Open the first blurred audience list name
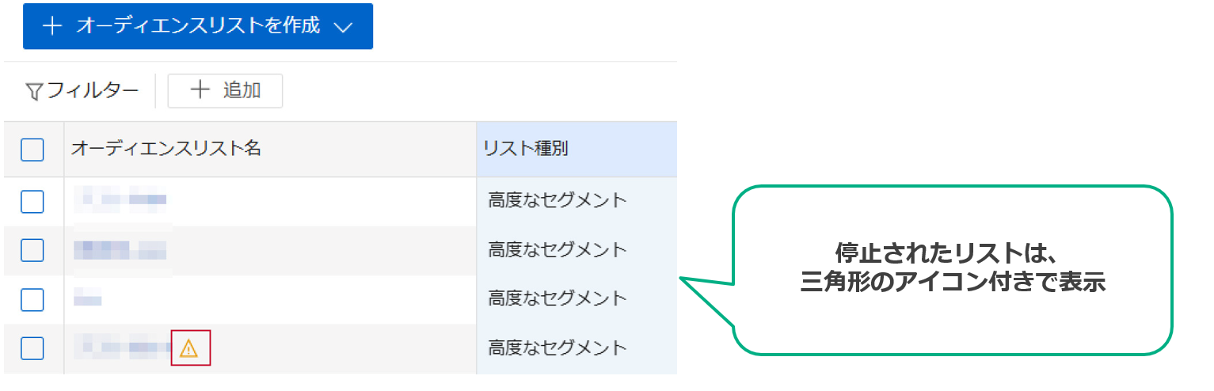This screenshot has width=1214, height=391. pos(120,200)
